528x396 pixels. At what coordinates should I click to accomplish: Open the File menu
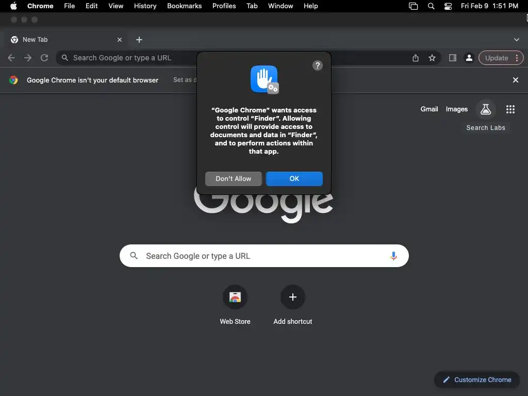pos(70,6)
